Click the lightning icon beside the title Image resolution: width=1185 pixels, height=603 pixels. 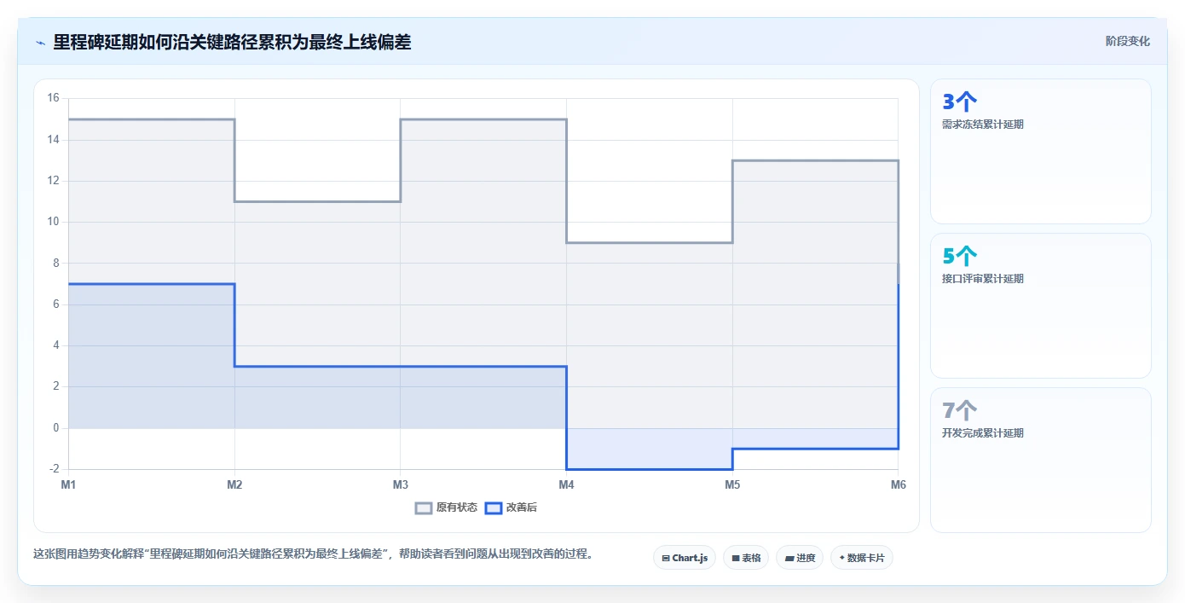40,43
